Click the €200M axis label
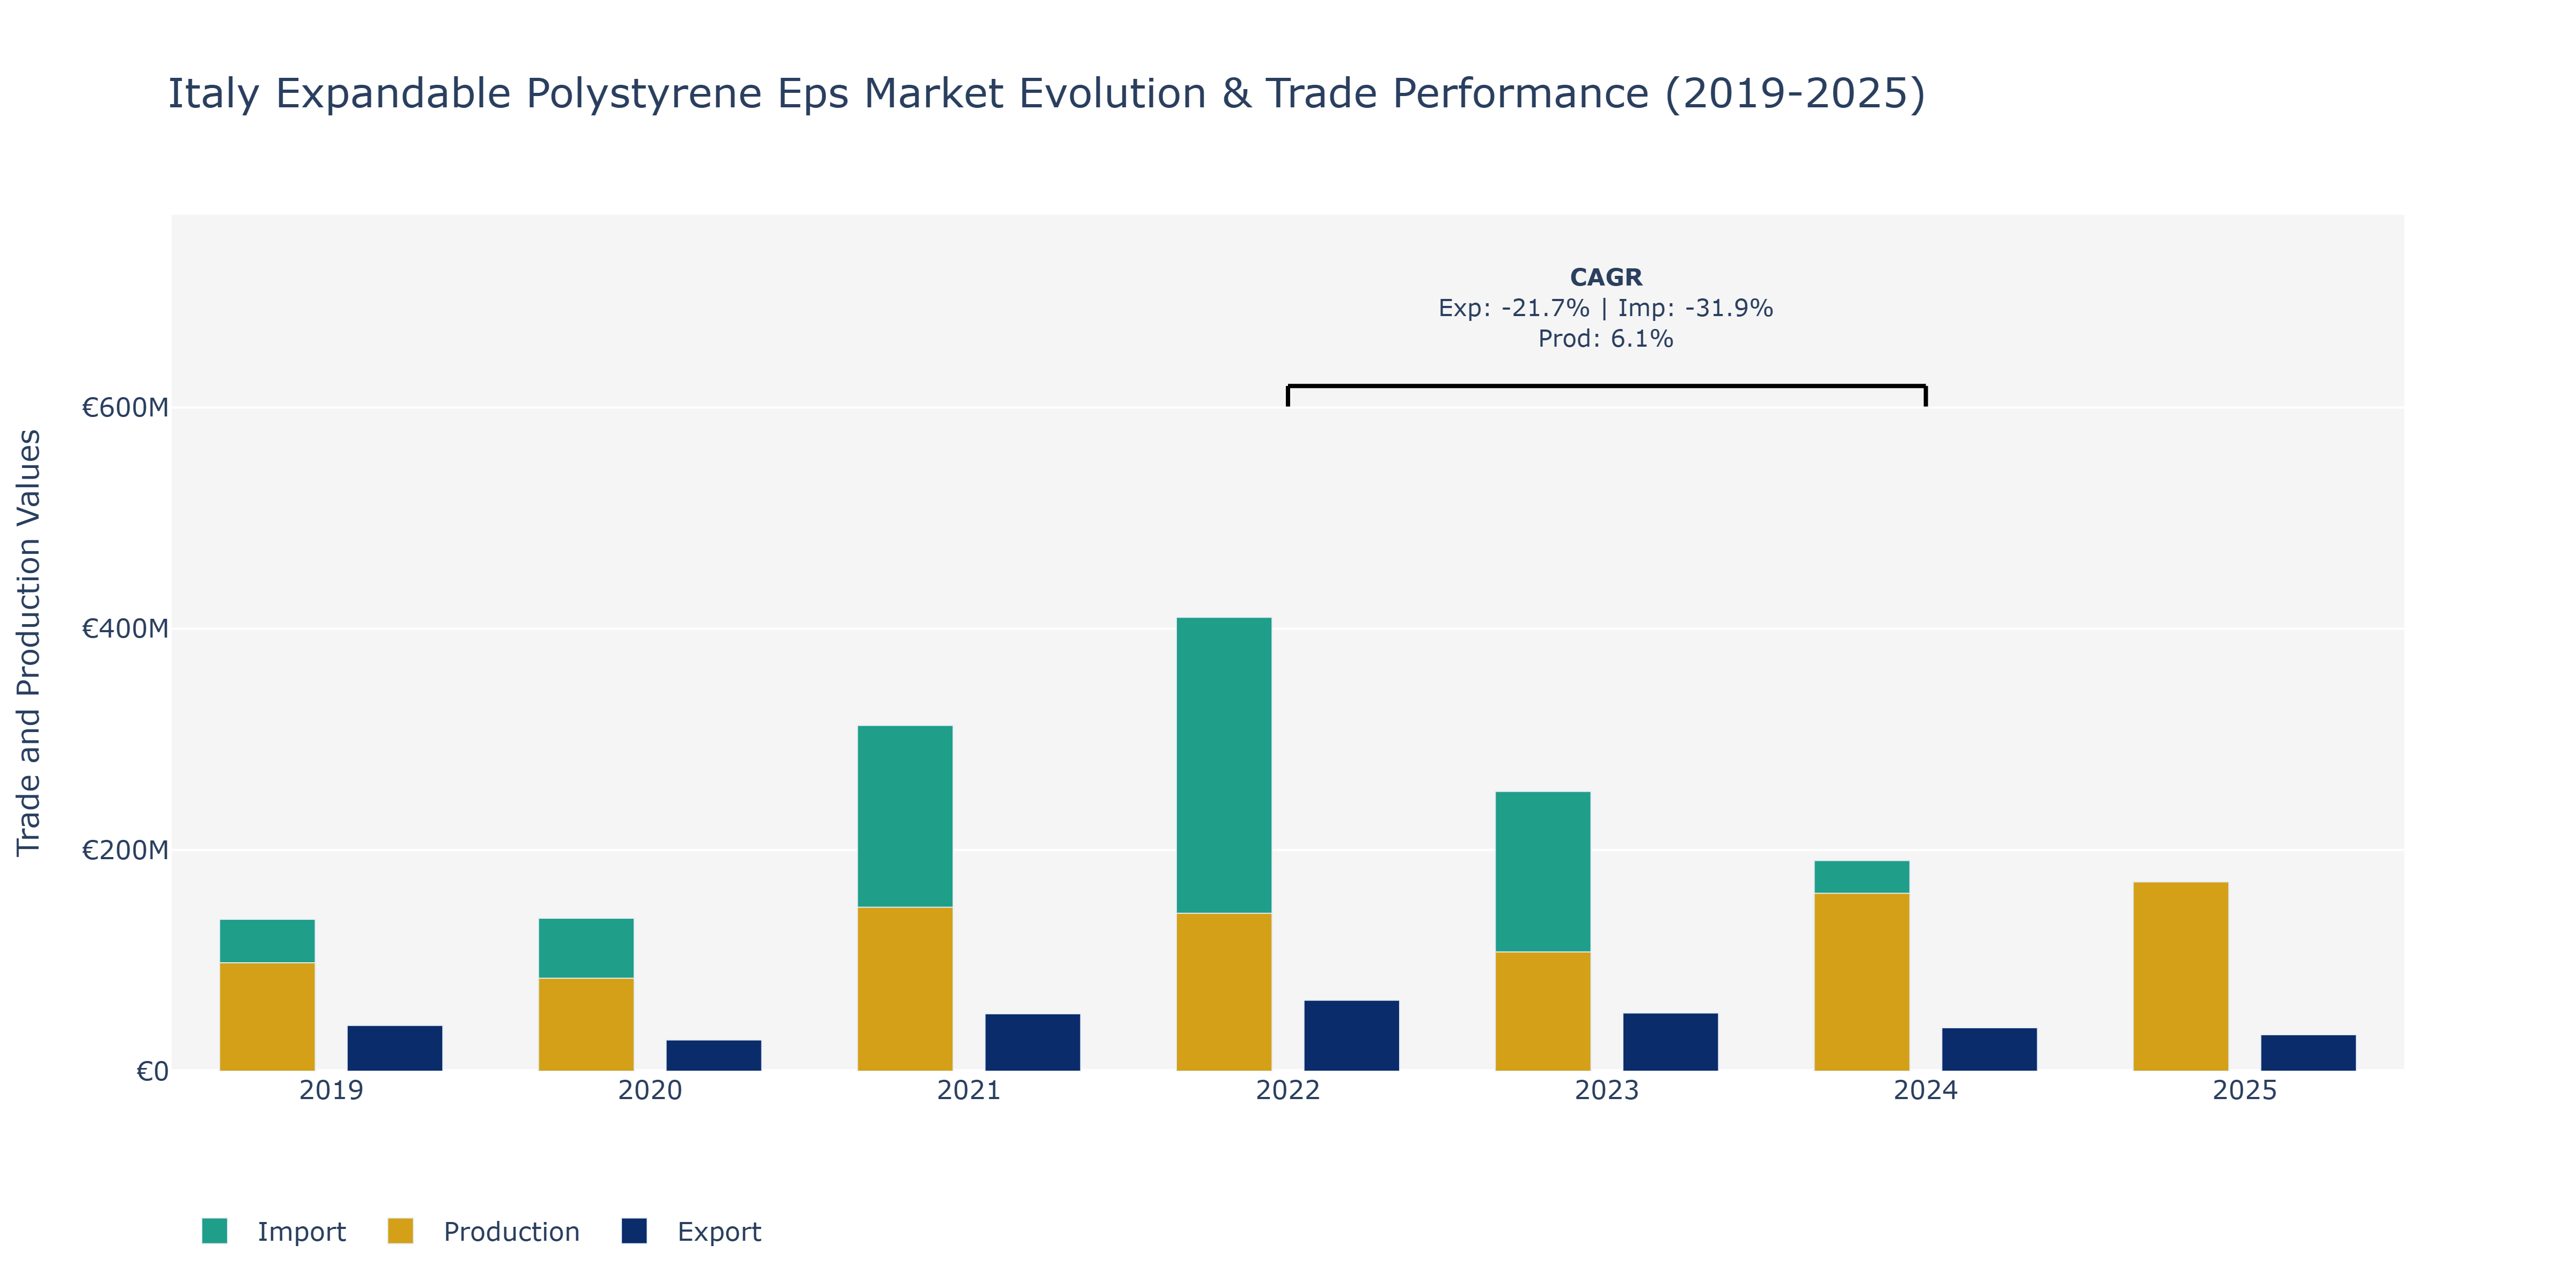 pos(125,850)
